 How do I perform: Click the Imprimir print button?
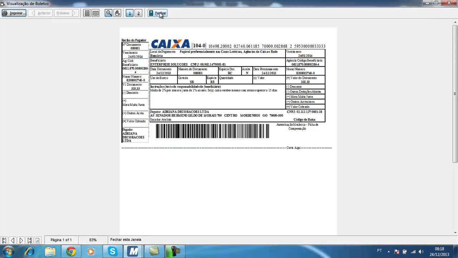[14, 13]
